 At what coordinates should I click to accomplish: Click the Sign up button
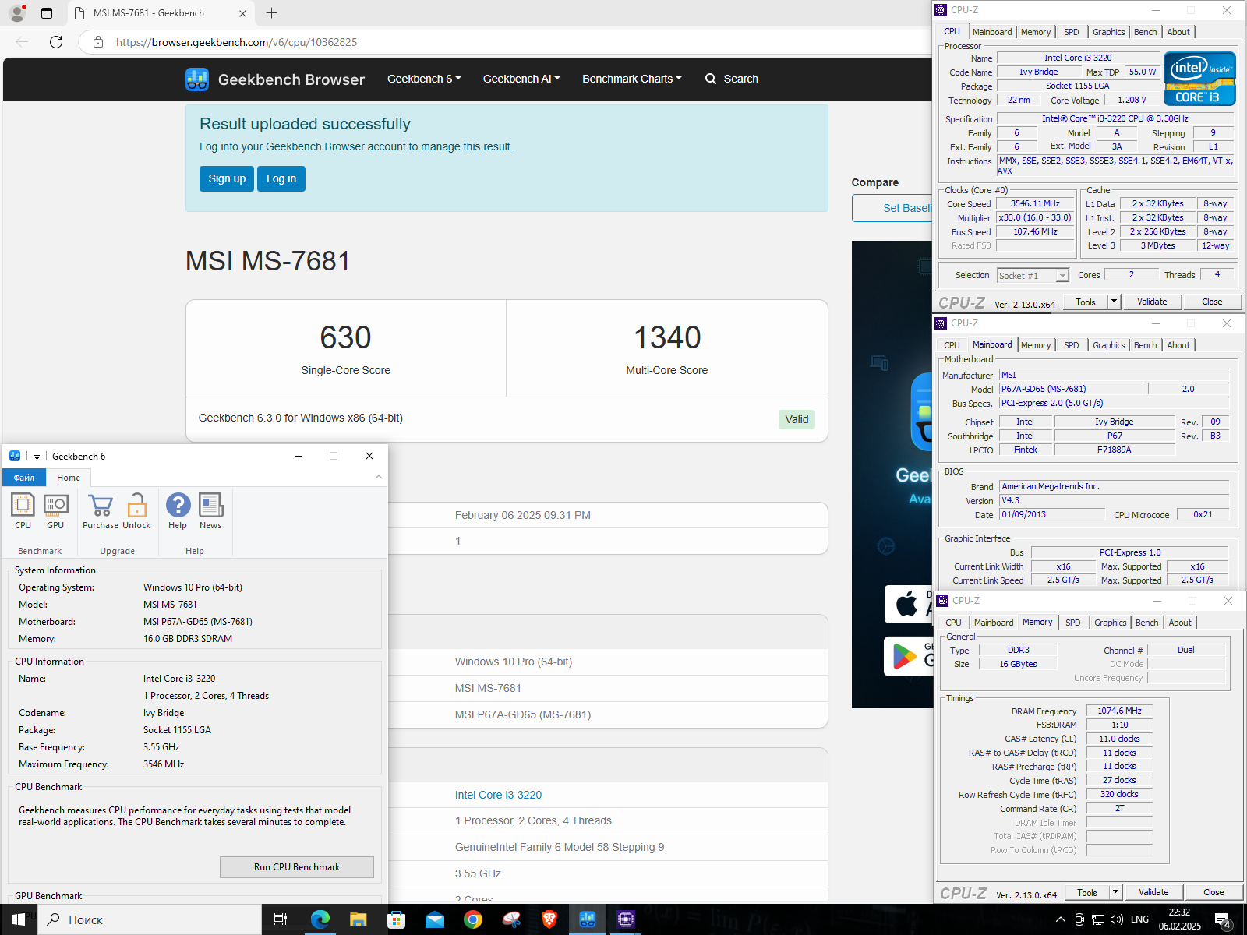point(227,178)
